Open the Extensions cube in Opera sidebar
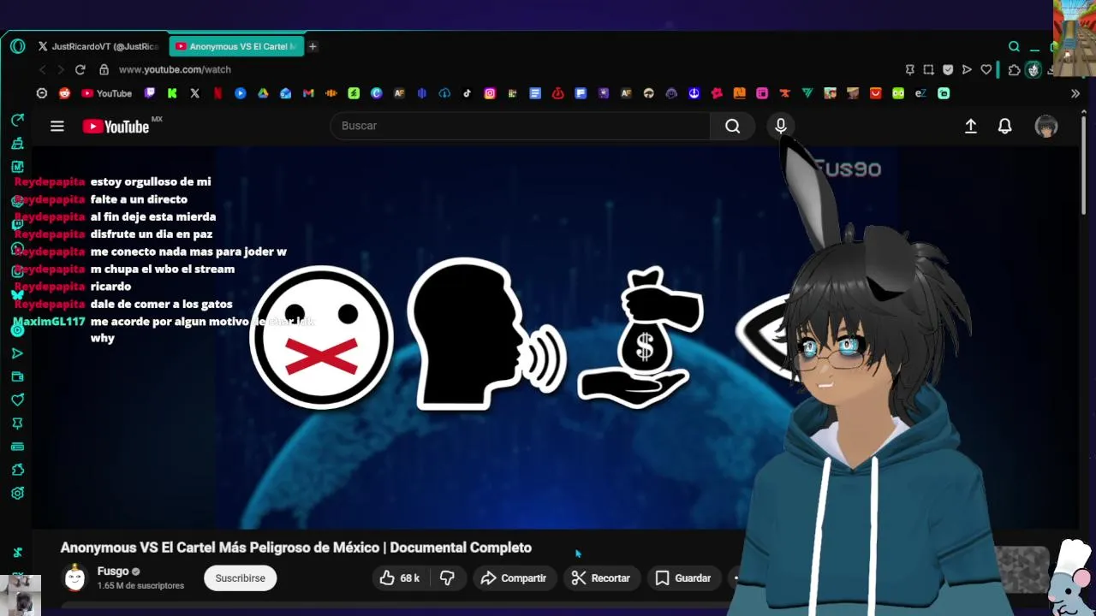This screenshot has width=1096, height=616. click(x=17, y=470)
